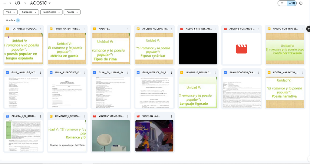Image resolution: width=310 pixels, height=164 pixels.
Task: Open more options for VIDEO N2 LAS file
Action: 171,116
